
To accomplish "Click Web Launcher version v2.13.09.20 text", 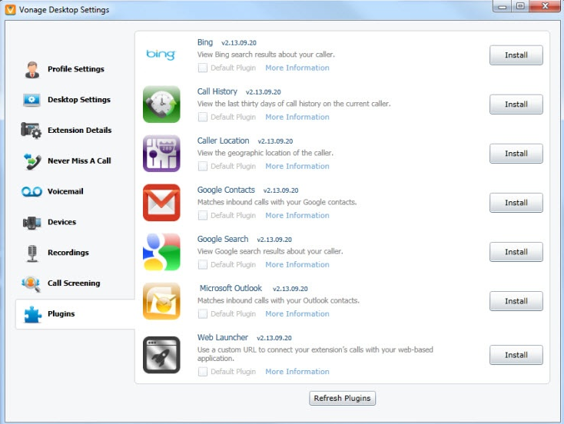I will coord(274,338).
